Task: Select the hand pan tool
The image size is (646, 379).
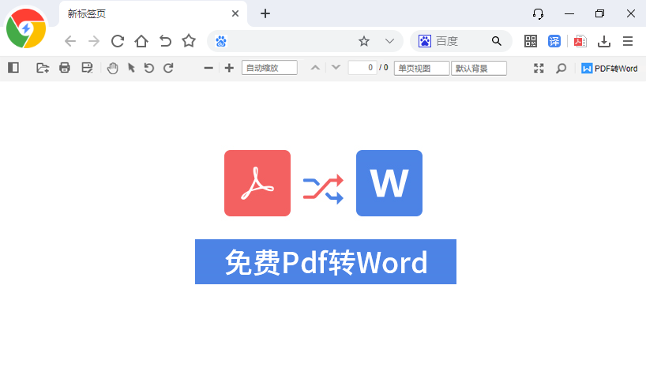Action: [x=112, y=68]
